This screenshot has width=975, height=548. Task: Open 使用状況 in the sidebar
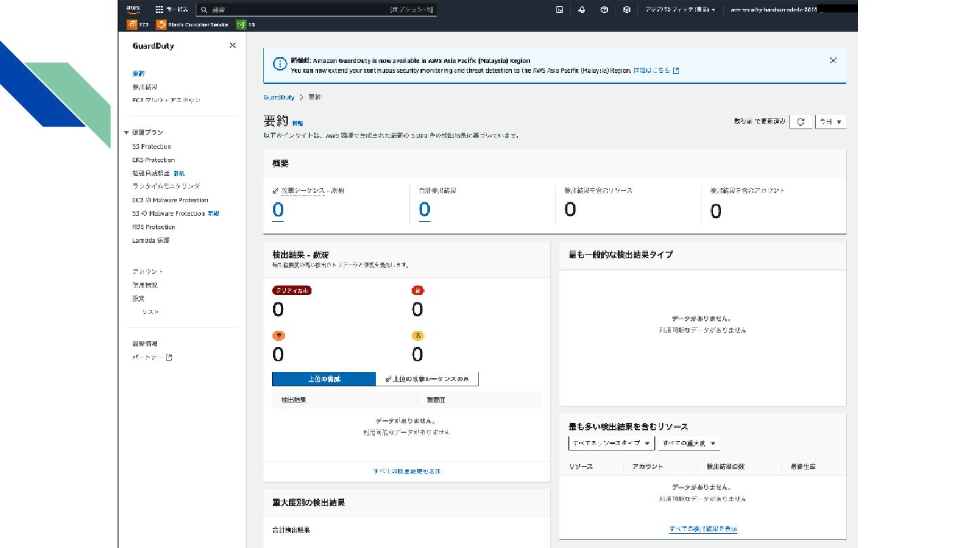point(145,285)
